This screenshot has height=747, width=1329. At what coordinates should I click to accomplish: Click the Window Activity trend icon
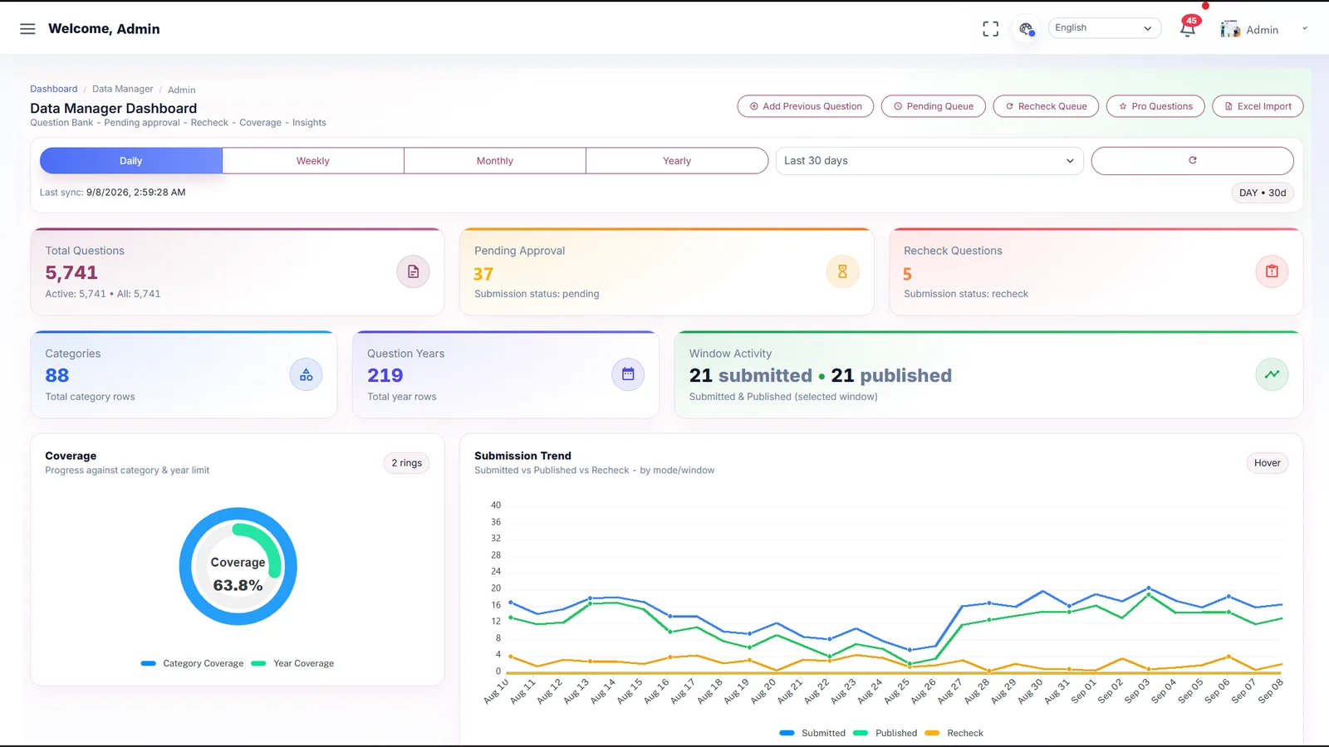pyautogui.click(x=1272, y=374)
